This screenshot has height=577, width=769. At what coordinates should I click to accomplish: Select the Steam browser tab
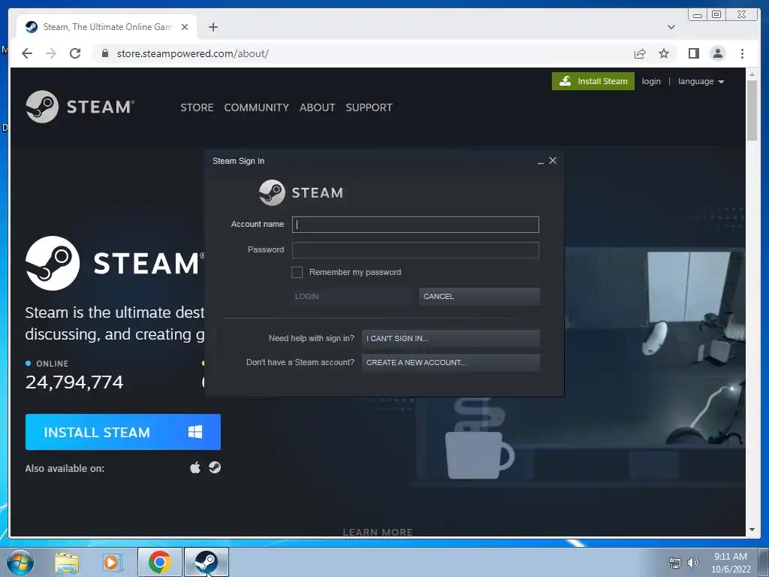pos(107,27)
